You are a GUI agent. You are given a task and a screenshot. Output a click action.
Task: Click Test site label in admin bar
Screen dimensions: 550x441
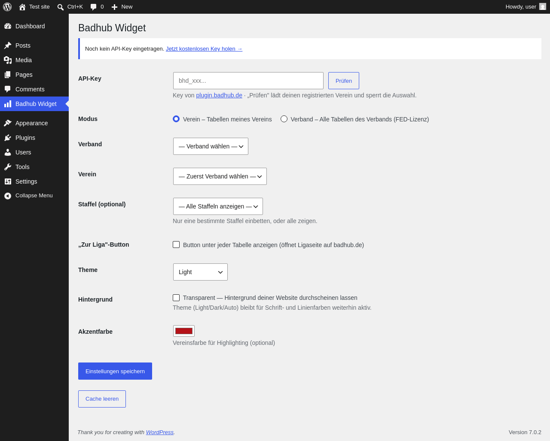point(40,7)
